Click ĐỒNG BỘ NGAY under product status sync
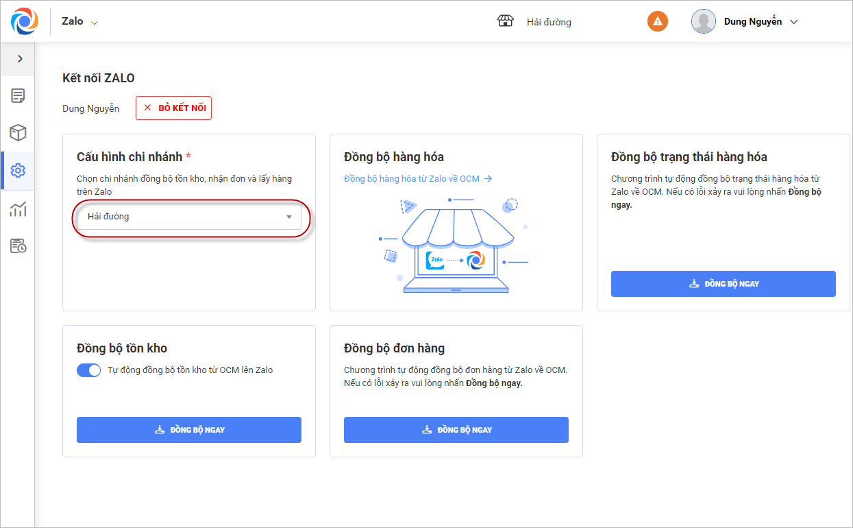 tap(724, 284)
